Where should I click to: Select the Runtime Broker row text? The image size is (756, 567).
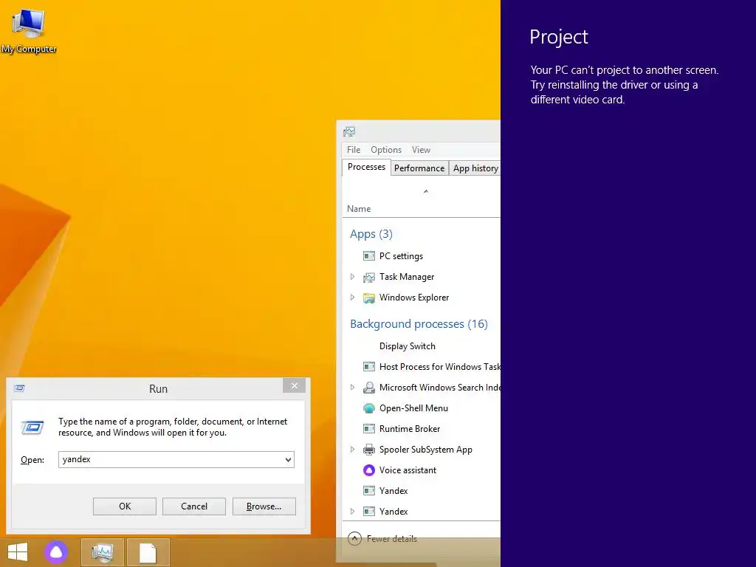tap(409, 429)
